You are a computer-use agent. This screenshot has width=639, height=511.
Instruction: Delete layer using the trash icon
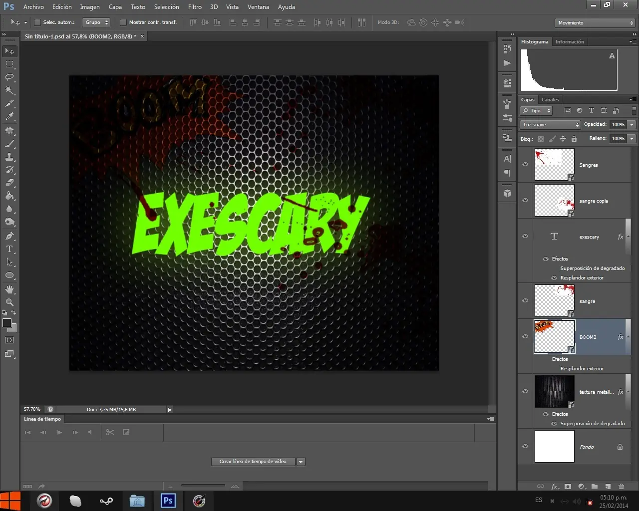tap(621, 487)
